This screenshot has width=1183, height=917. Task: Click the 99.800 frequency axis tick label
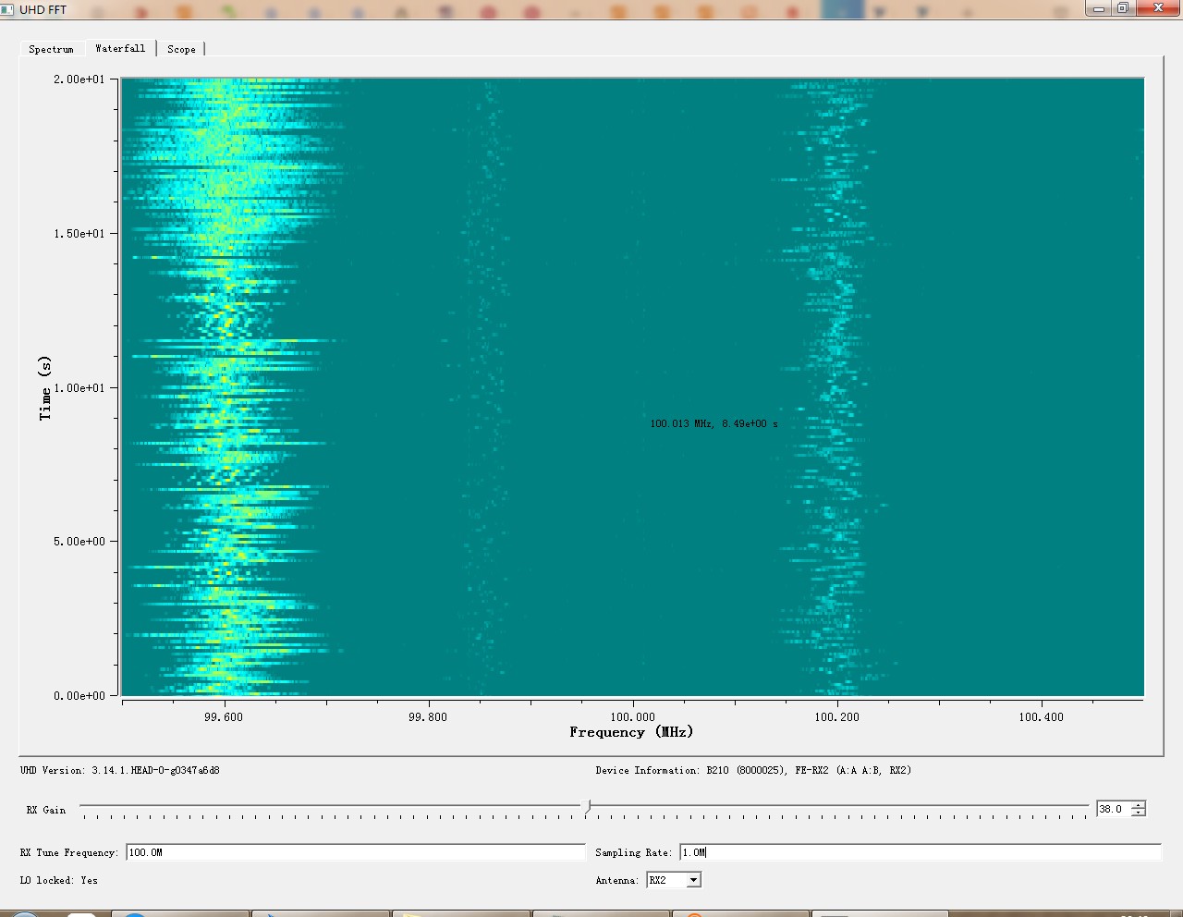coord(428,716)
